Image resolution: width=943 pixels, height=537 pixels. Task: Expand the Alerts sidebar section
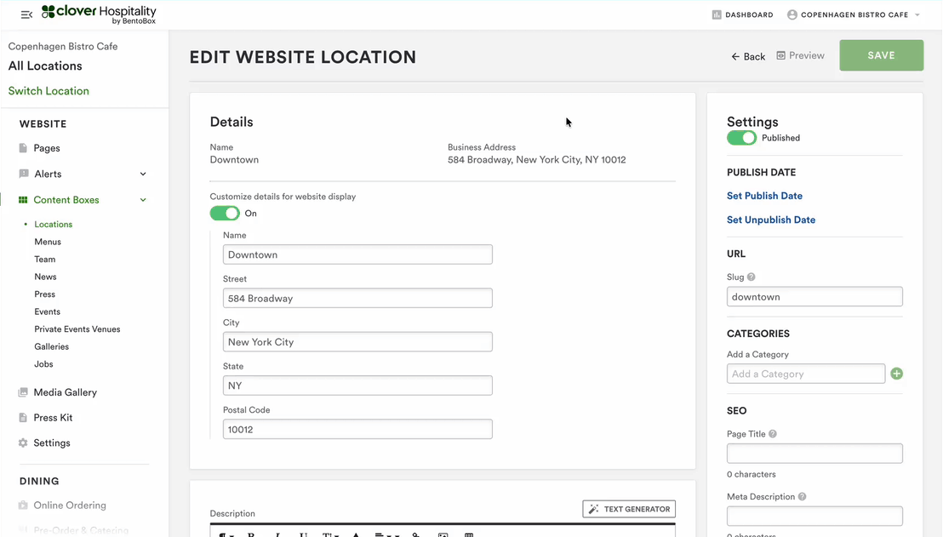pyautogui.click(x=143, y=174)
